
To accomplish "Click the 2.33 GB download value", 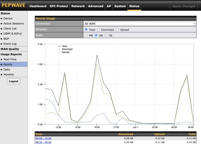I will click(x=129, y=142).
